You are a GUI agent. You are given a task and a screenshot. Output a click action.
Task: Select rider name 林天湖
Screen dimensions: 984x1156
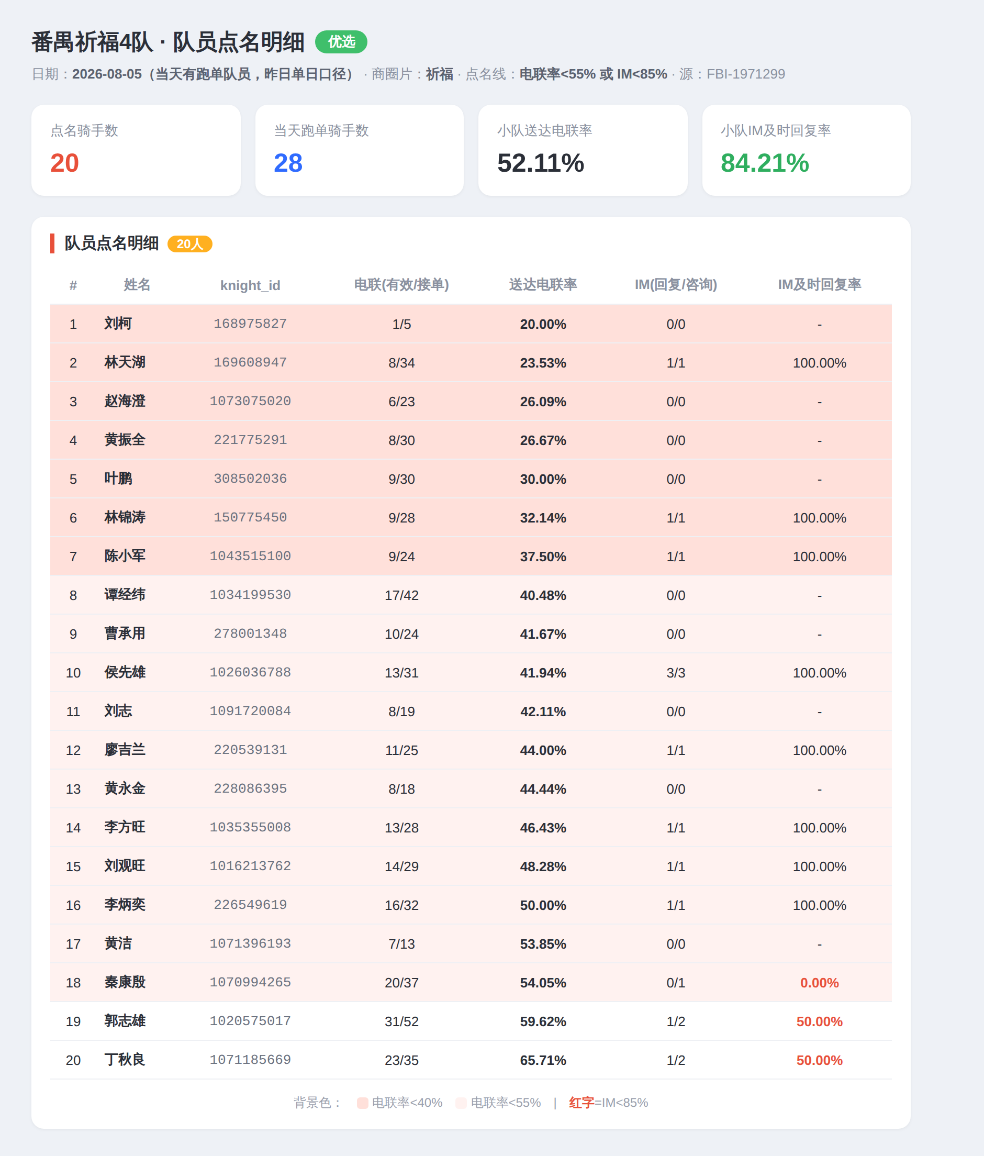pyautogui.click(x=125, y=363)
